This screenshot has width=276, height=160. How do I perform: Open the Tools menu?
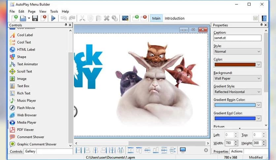tap(54, 12)
